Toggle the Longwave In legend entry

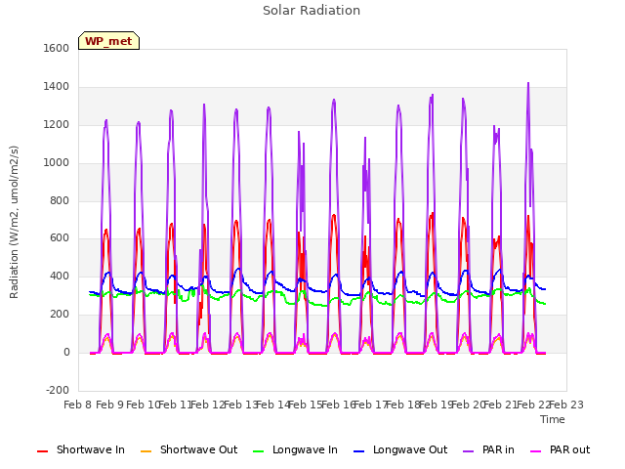(x=295, y=449)
